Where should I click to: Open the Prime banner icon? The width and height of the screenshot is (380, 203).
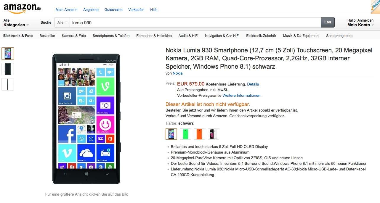[x=375, y=7]
